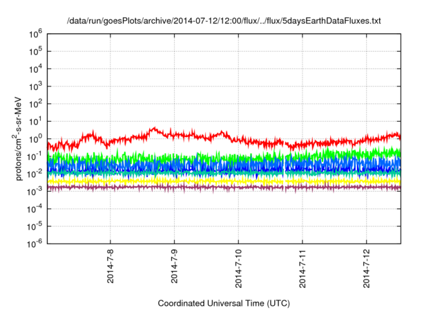The height and width of the screenshot is (310, 442).
Task: Click the 10^-3 y-axis tick label
Action: (x=35, y=192)
